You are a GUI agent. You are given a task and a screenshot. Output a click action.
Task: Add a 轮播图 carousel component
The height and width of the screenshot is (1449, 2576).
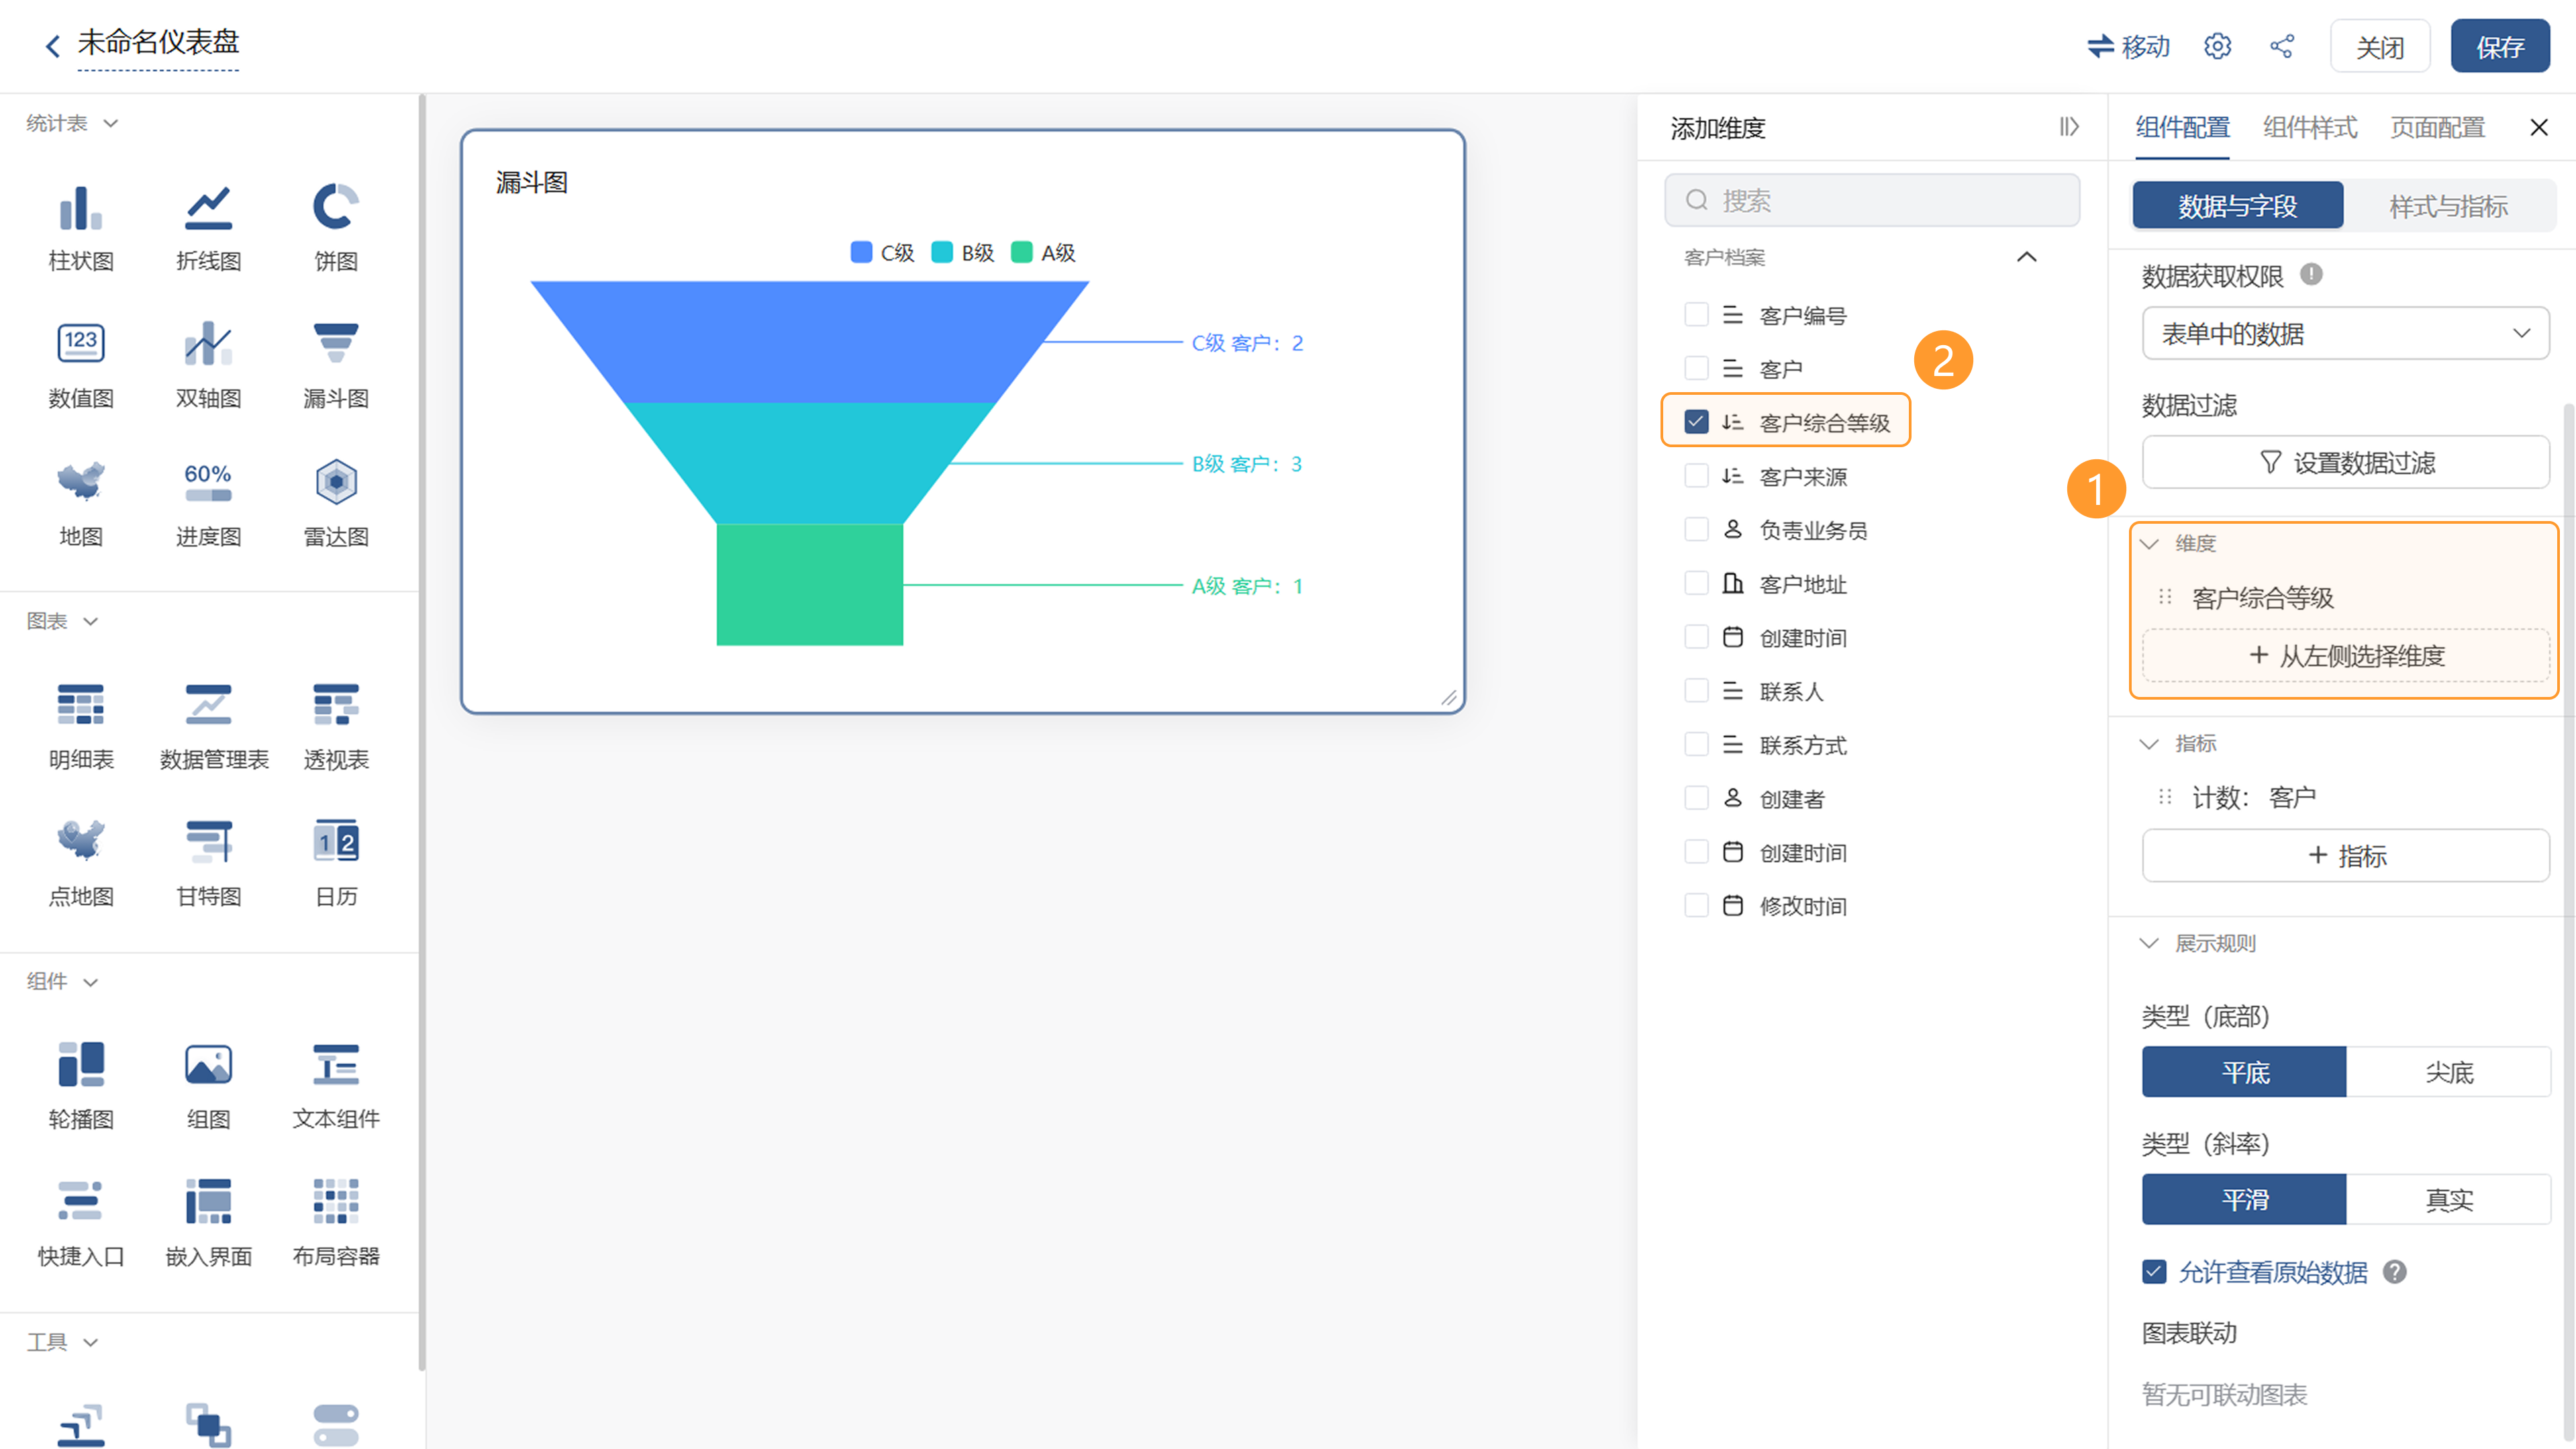click(x=81, y=1086)
